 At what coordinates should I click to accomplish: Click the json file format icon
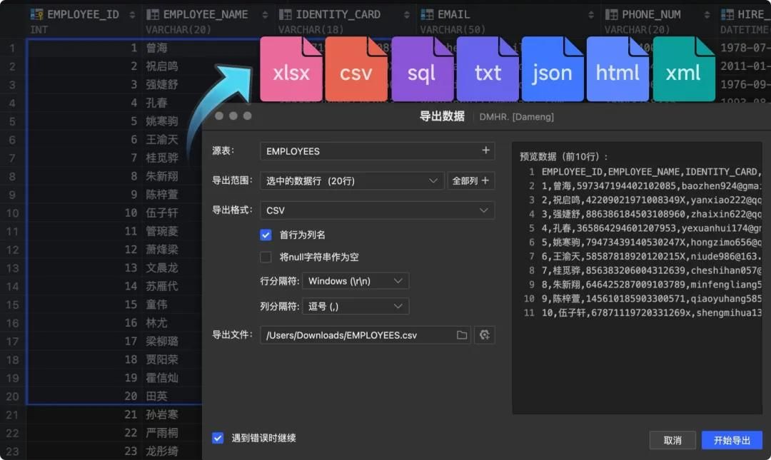[553, 68]
